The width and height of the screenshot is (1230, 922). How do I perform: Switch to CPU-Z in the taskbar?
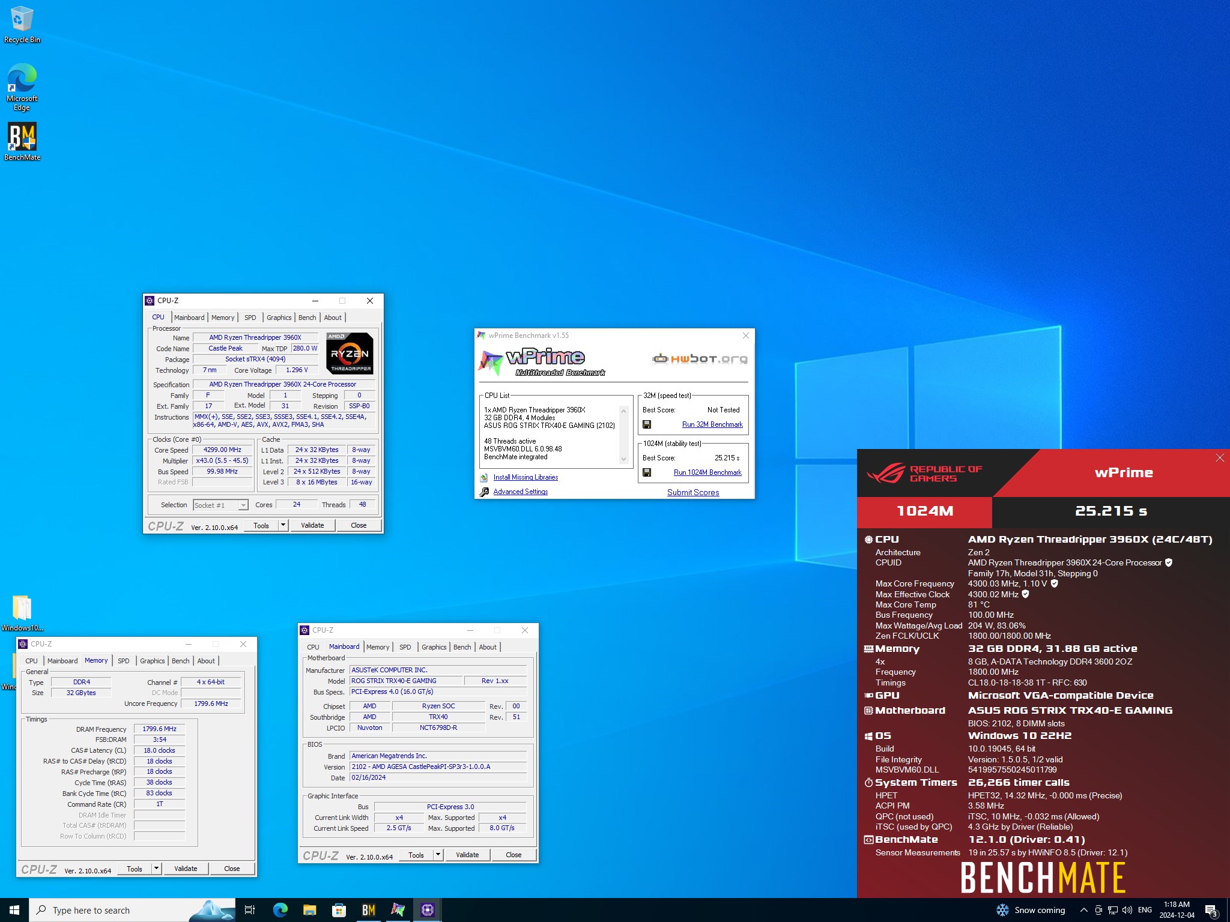click(428, 910)
